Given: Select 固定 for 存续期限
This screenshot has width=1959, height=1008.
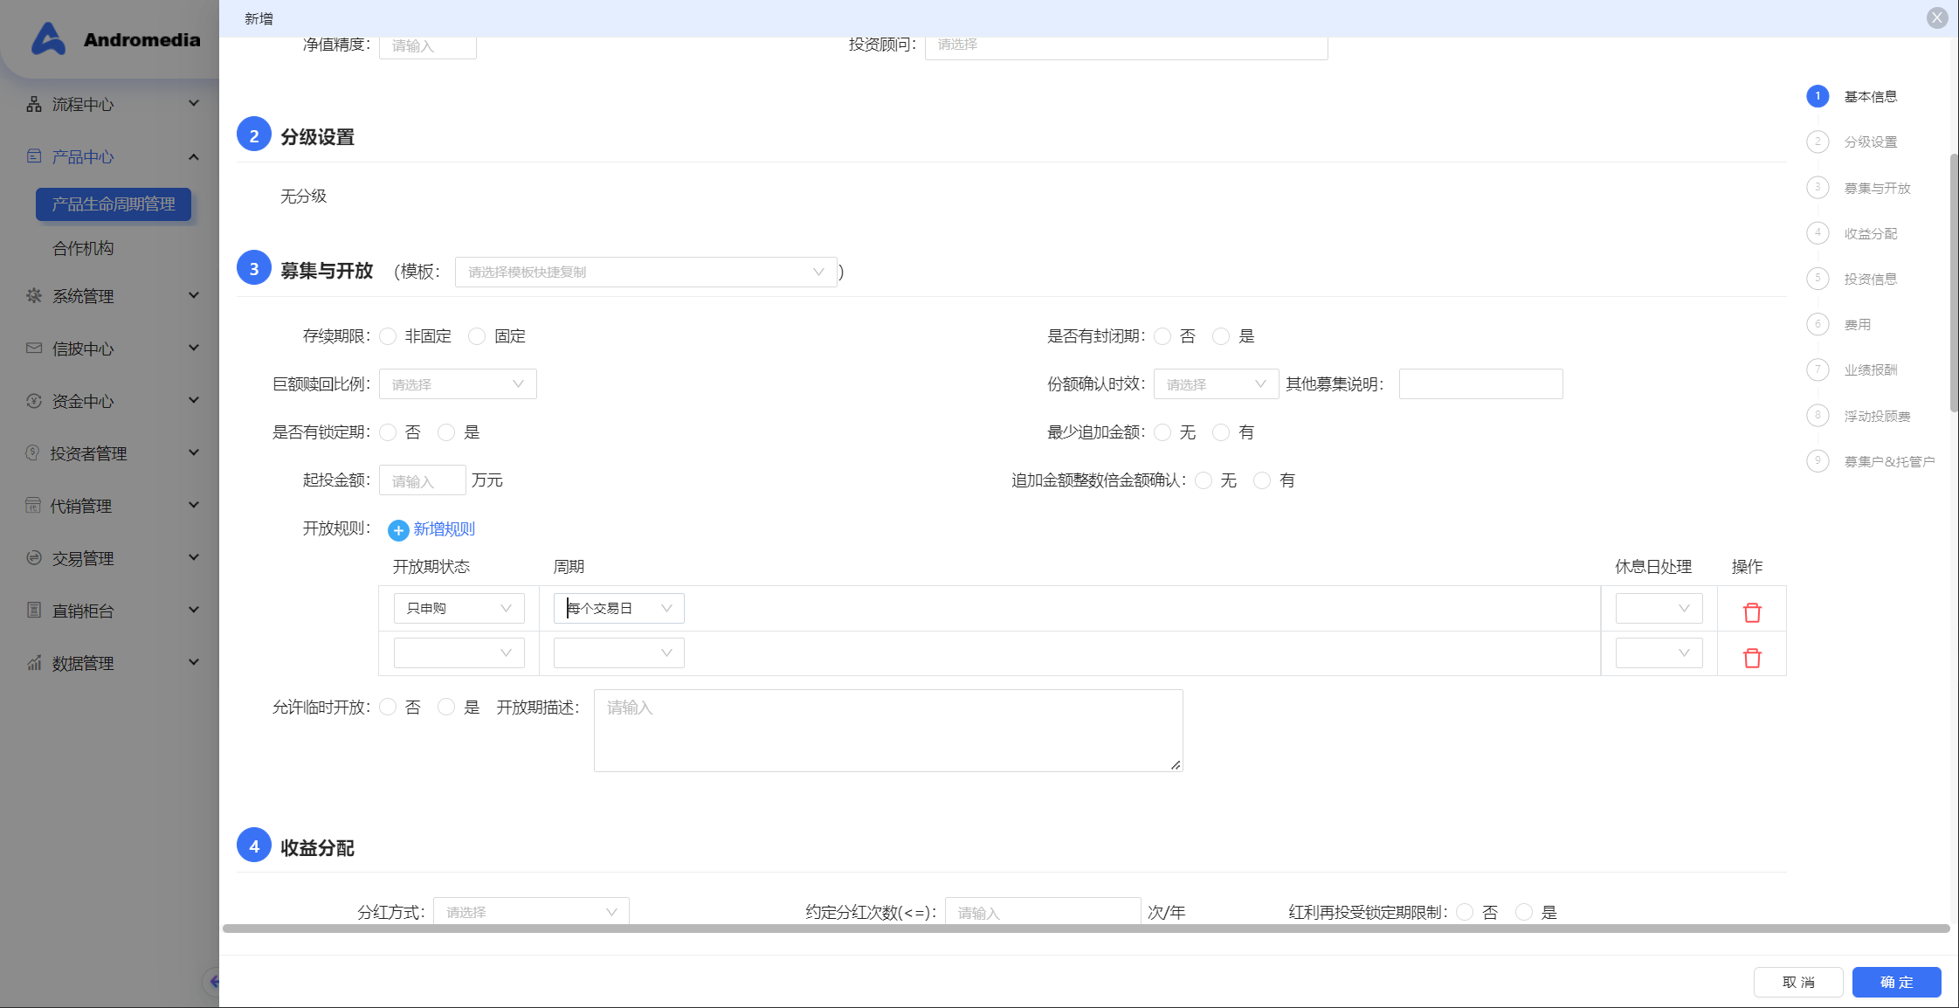Looking at the screenshot, I should [x=477, y=336].
